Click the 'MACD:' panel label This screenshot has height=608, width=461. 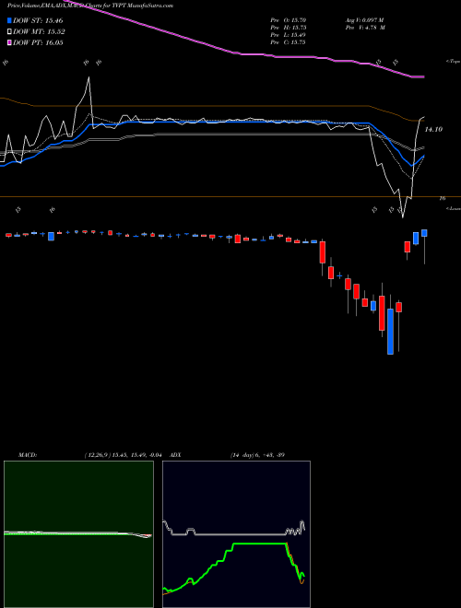(28, 455)
